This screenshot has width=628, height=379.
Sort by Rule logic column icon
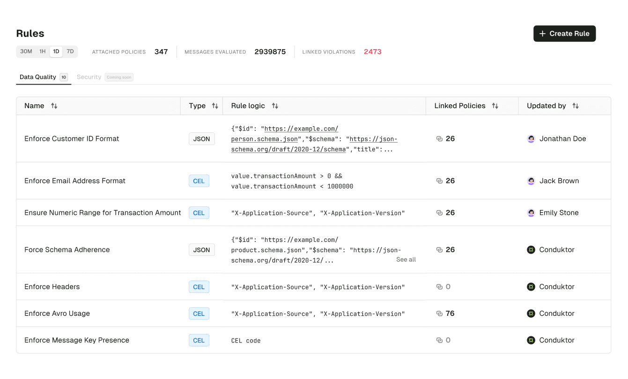pos(275,106)
